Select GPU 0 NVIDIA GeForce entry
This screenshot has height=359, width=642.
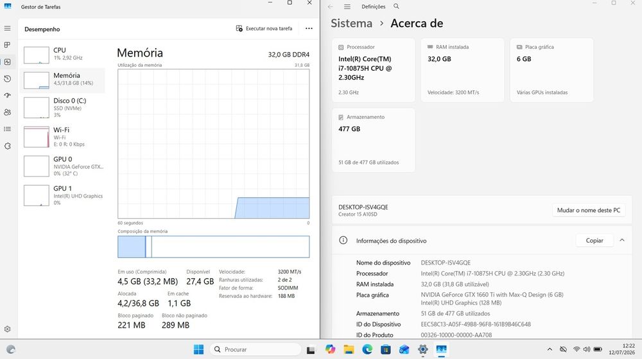63,166
